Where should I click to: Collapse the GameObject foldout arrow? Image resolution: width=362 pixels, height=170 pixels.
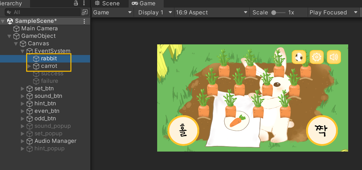coord(9,36)
